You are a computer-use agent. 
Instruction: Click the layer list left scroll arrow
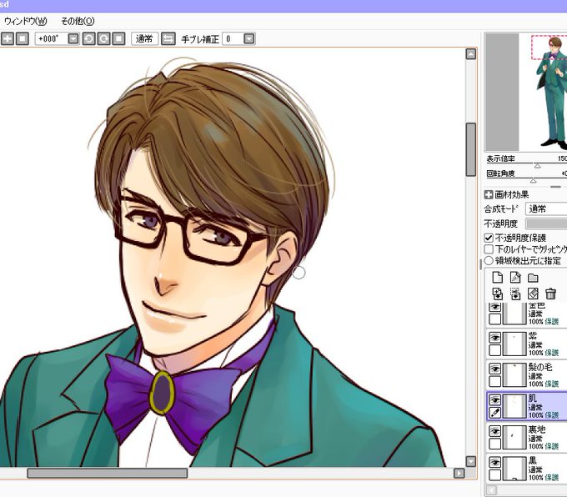pyautogui.click(x=491, y=490)
